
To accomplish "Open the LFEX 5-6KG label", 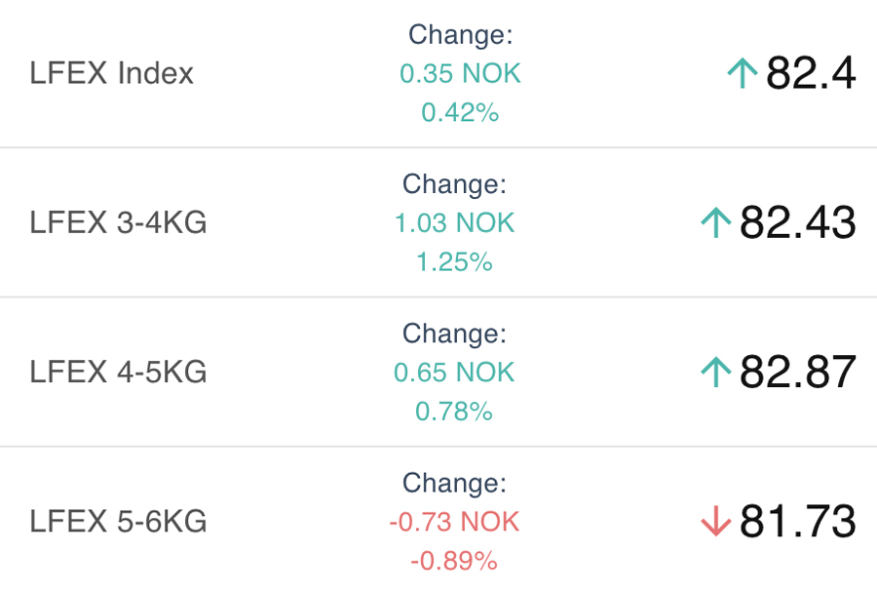I will point(118,522).
